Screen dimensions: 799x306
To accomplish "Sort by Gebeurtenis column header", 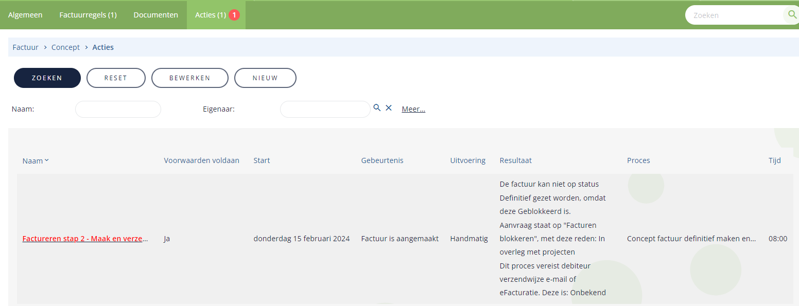I will (382, 160).
